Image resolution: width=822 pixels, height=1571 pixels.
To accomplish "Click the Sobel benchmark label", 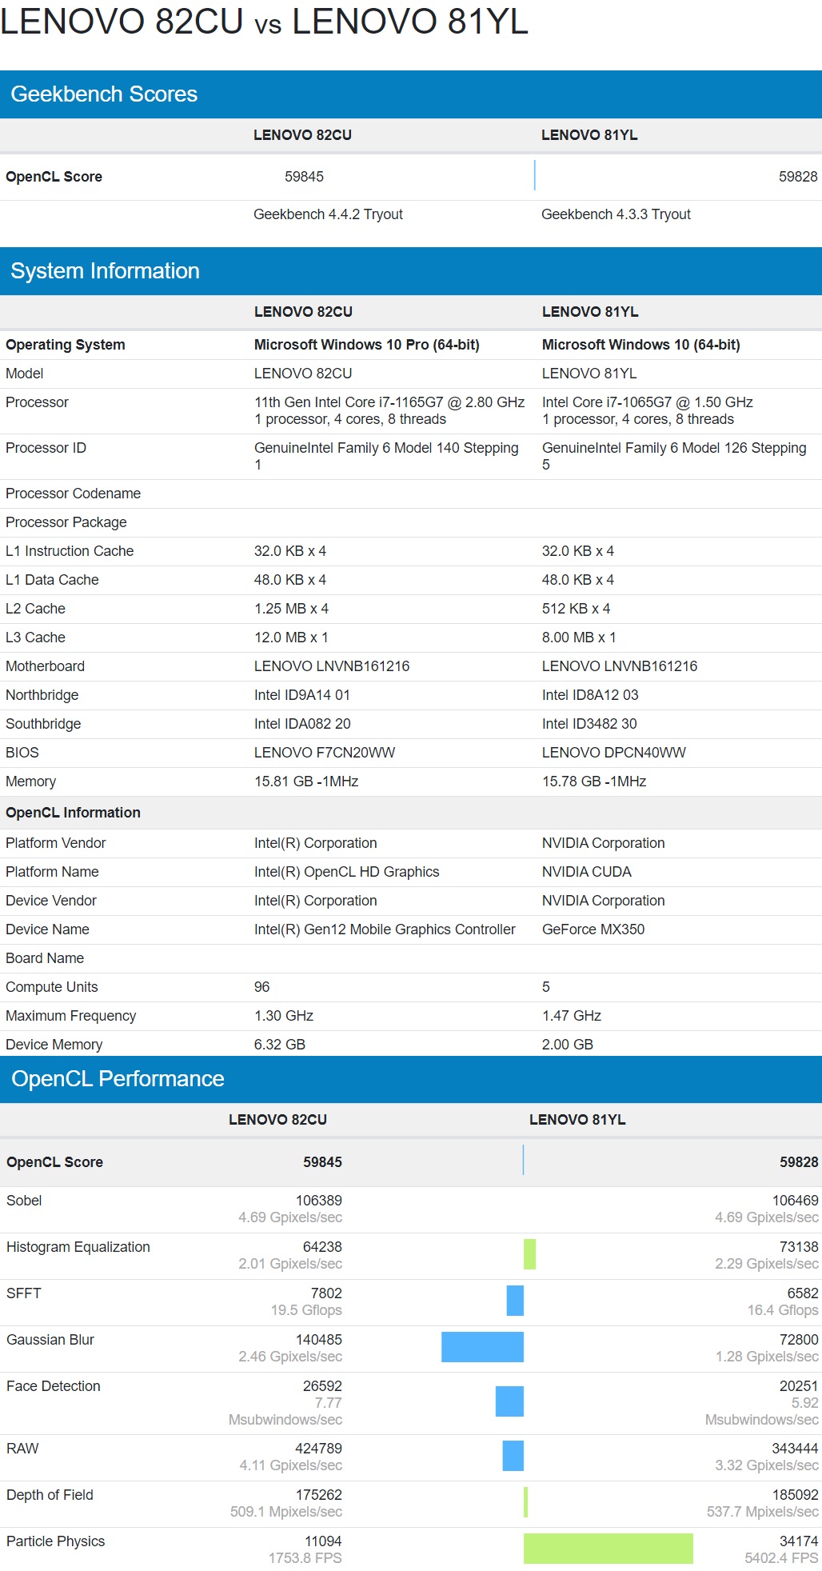I will 24,1201.
